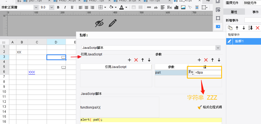The height and width of the screenshot is (124, 261).
Task: Edit 點擊1 event via pencil icon
Action: click(x=229, y=41)
